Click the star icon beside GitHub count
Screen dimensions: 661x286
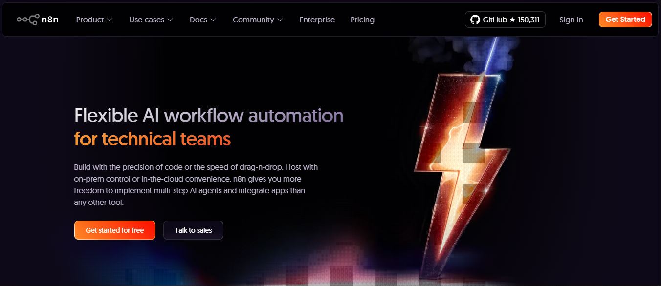click(x=512, y=20)
